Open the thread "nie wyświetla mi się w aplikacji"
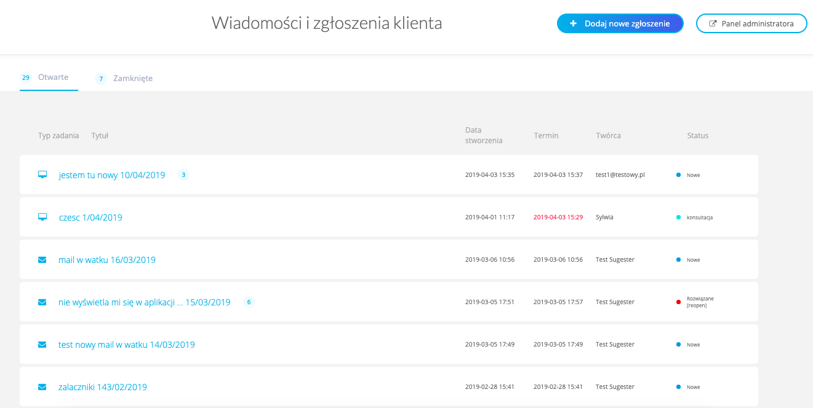 tap(143, 302)
